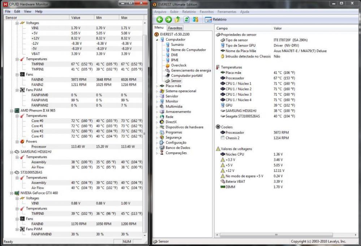Collapse the AMD Phenom II X4 965 node
Viewport: 361px width, 246px height.
12,111
